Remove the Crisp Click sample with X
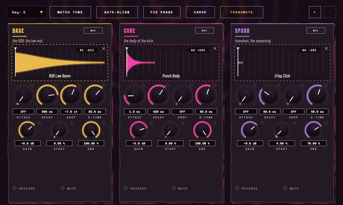 pyautogui.click(x=326, y=48)
